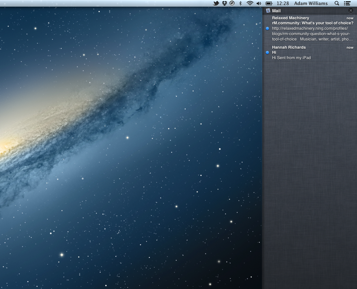
Task: Open the Hannah Richards notification
Action: [310, 53]
